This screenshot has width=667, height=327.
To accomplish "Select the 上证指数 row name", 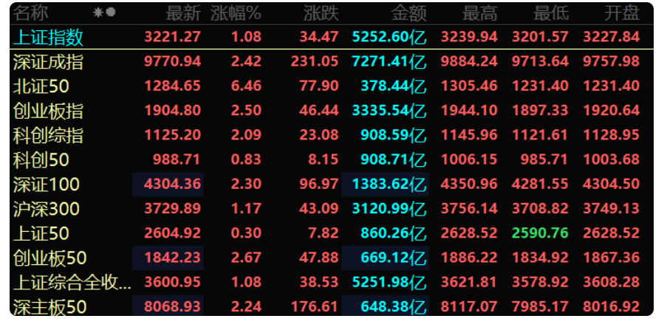I will pyautogui.click(x=48, y=38).
